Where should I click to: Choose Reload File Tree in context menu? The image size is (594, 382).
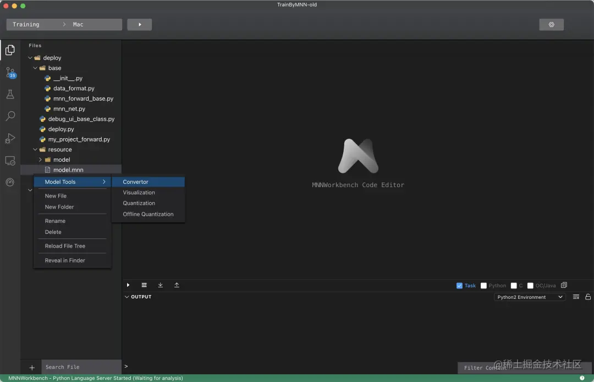[x=73, y=246]
